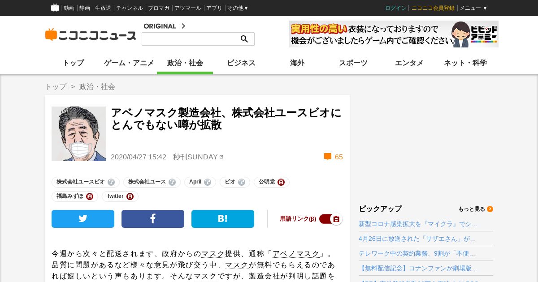Open the トップ navigation tab
The image size is (538, 282).
coord(73,63)
